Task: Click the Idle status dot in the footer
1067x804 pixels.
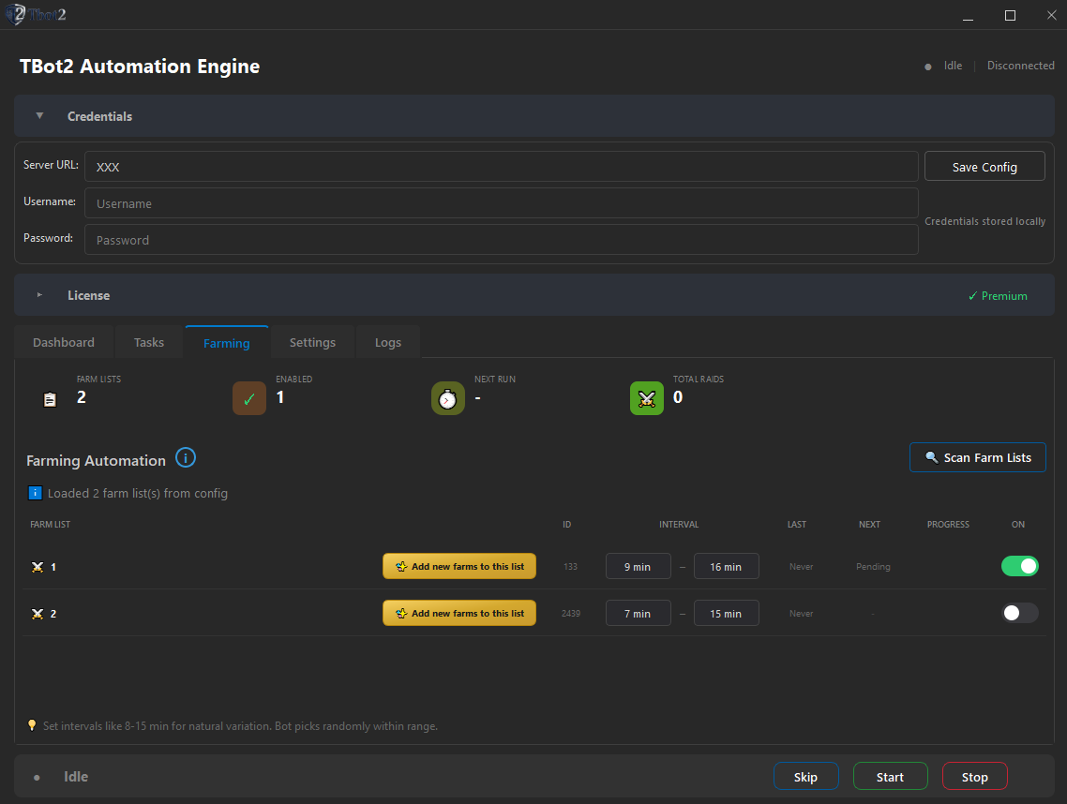Action: [36, 776]
